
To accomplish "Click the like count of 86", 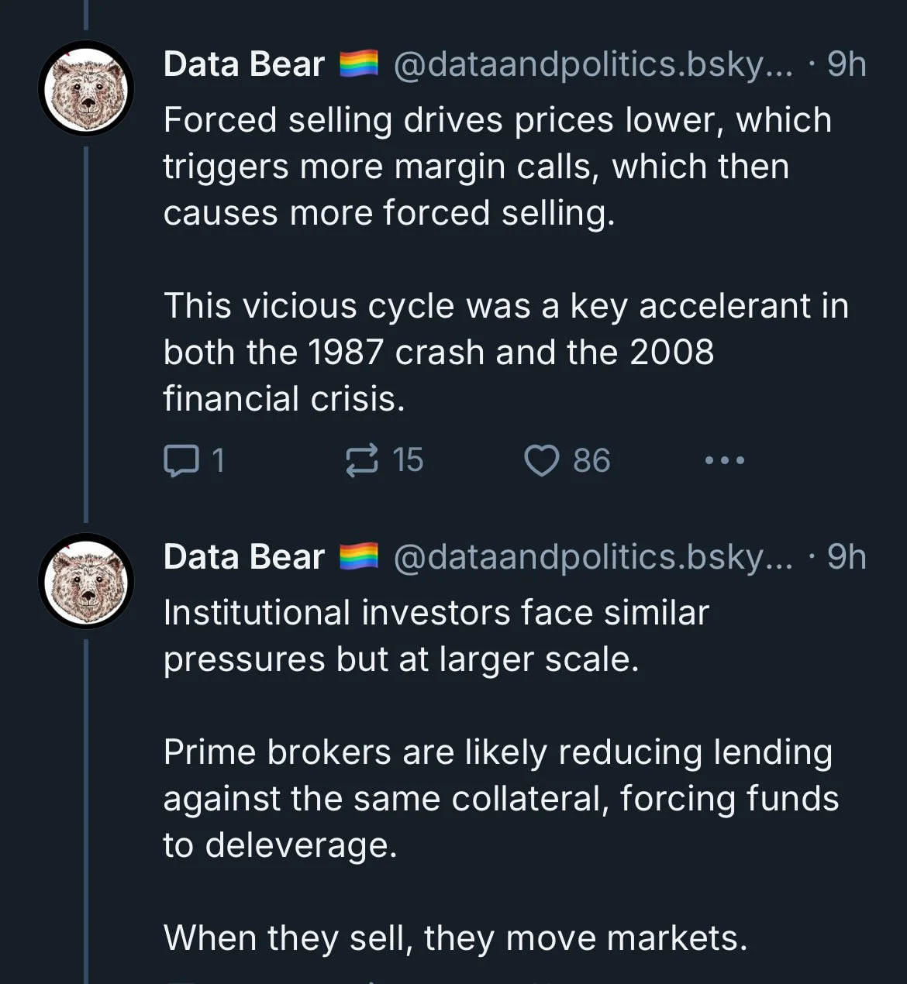I will 591,460.
